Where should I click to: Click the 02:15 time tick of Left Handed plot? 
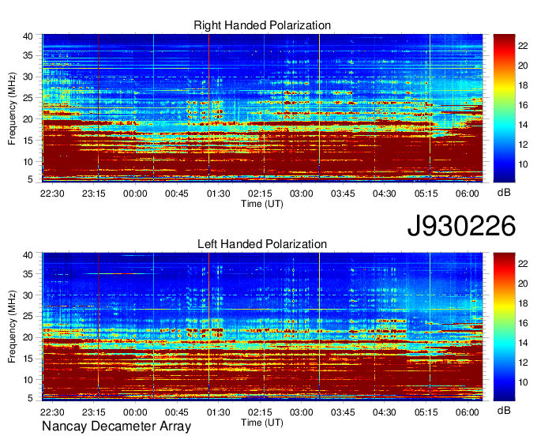(260, 412)
